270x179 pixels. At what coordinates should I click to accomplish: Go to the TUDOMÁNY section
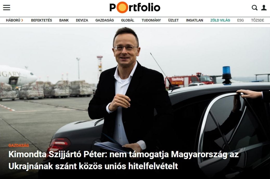coord(151,20)
